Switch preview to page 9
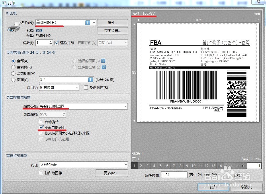266x194 pixels. (187, 166)
